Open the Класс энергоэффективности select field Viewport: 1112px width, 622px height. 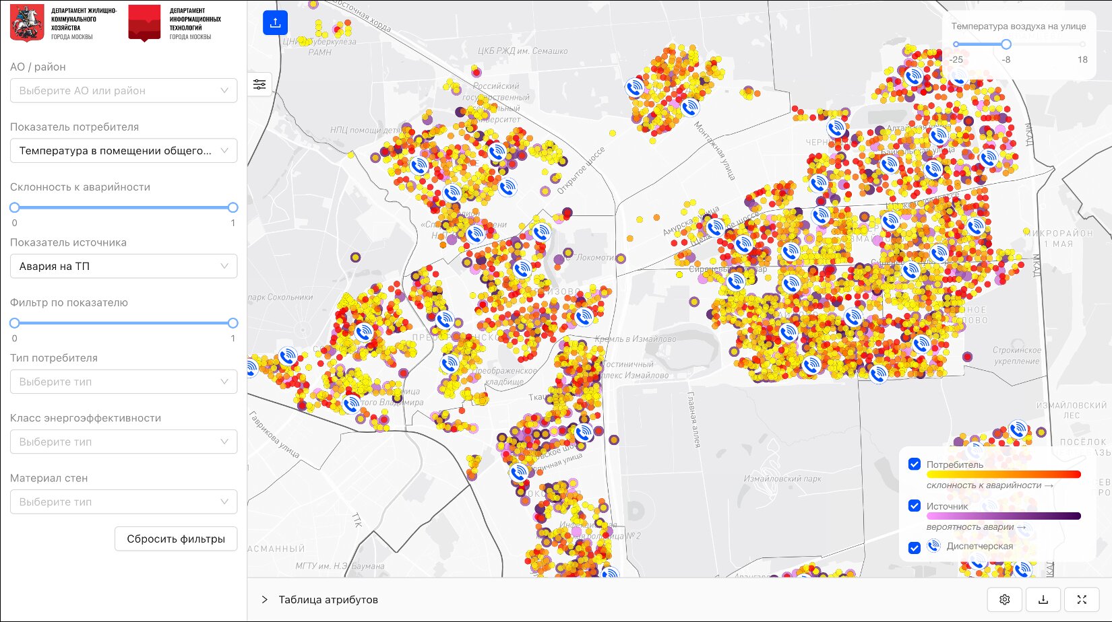point(123,442)
